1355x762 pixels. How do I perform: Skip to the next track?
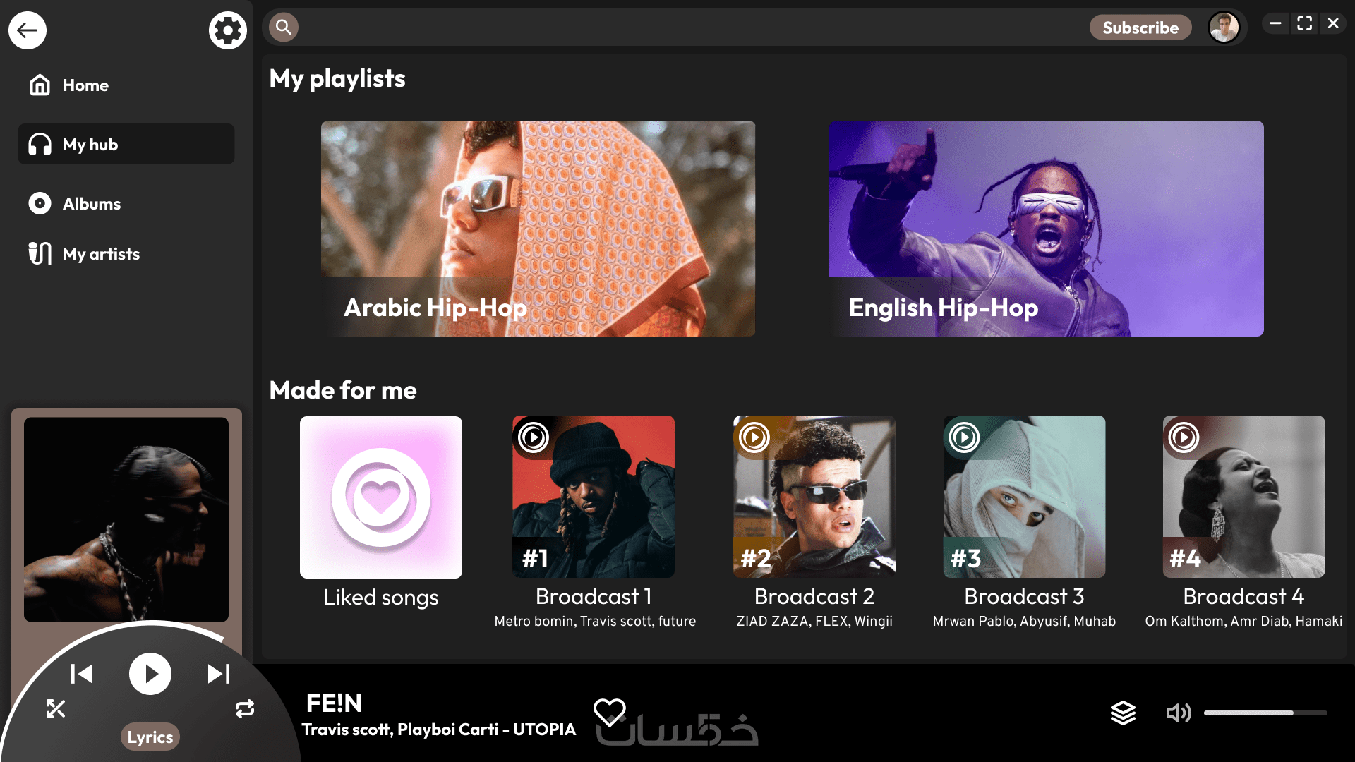click(218, 674)
